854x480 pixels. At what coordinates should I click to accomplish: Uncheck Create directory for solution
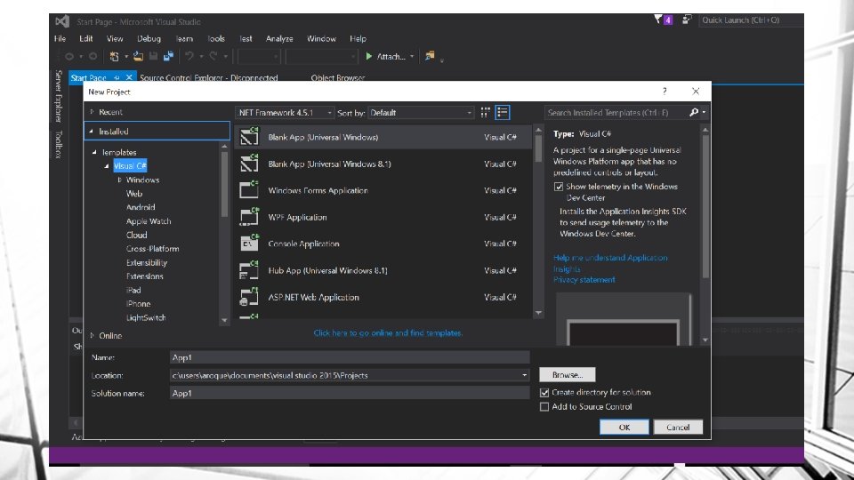[544, 392]
